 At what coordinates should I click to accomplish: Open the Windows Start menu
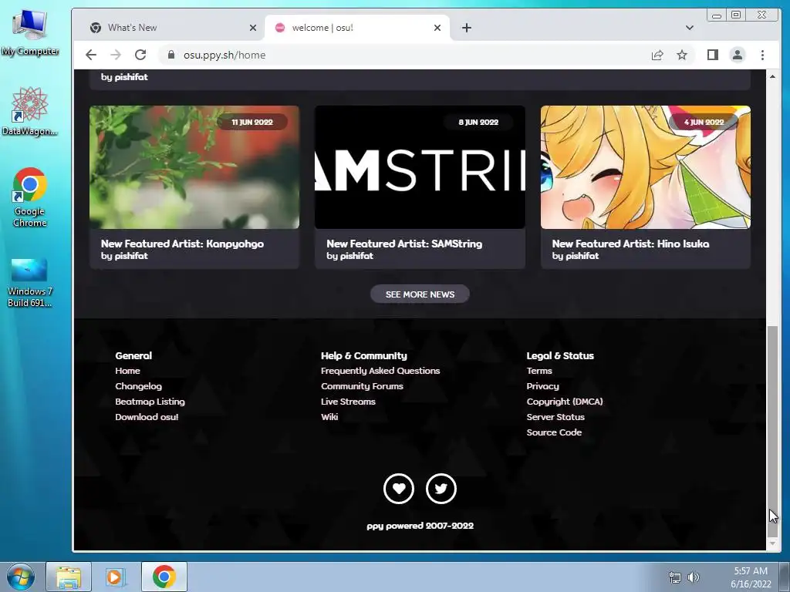tap(20, 577)
